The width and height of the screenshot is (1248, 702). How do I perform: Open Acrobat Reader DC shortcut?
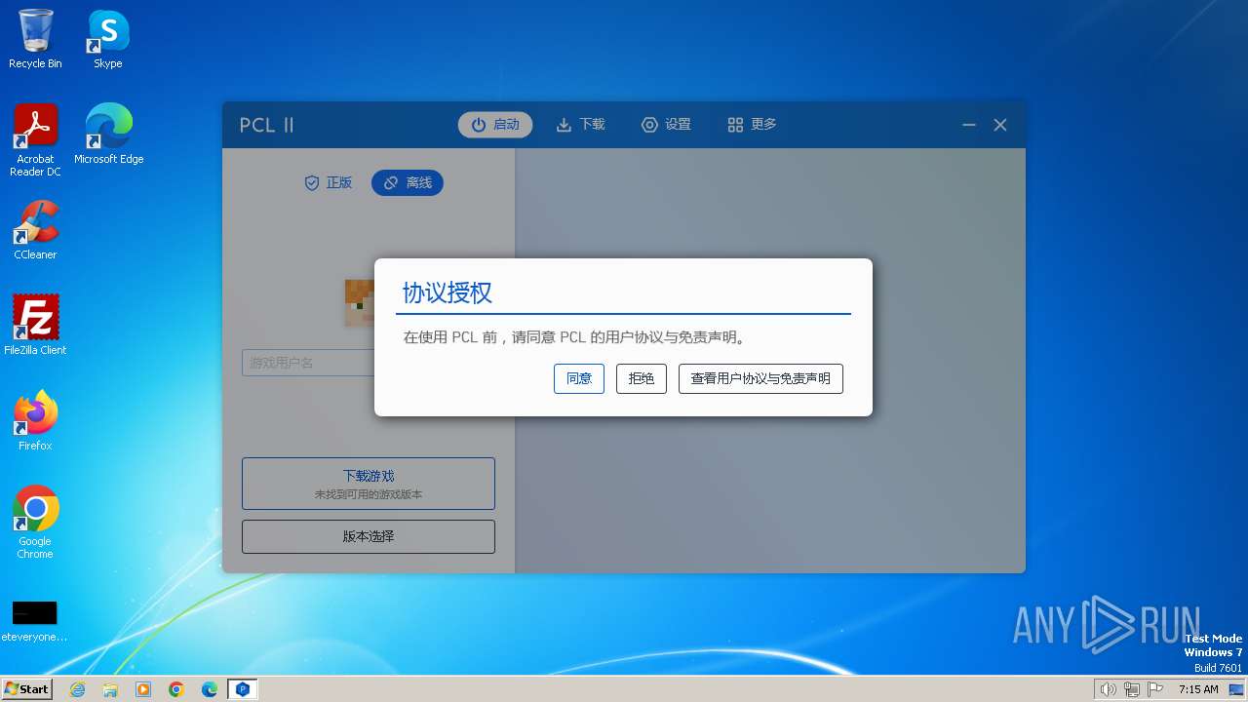point(35,140)
